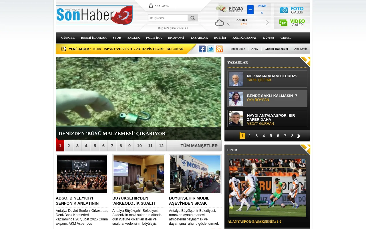Open TÜM MANŞETLER link
This screenshot has width=366, height=229.
[199, 146]
